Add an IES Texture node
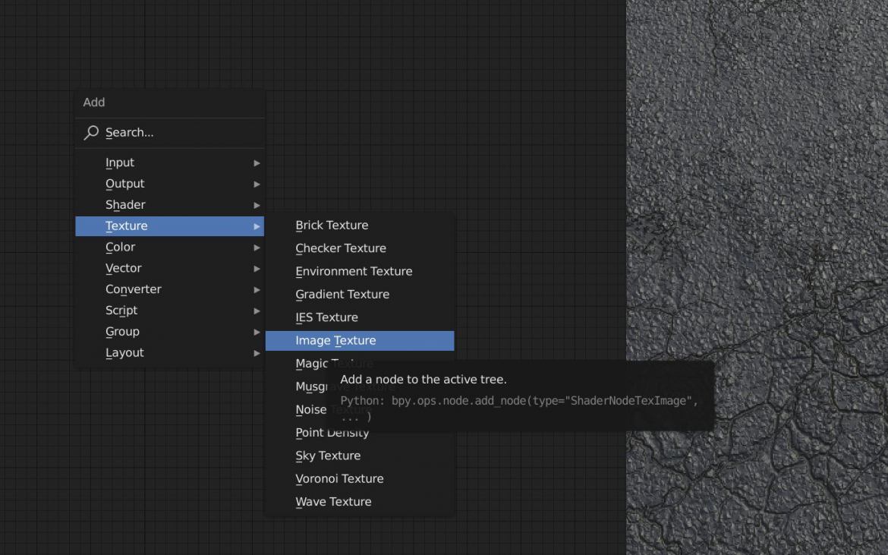This screenshot has width=888, height=555. pos(327,317)
